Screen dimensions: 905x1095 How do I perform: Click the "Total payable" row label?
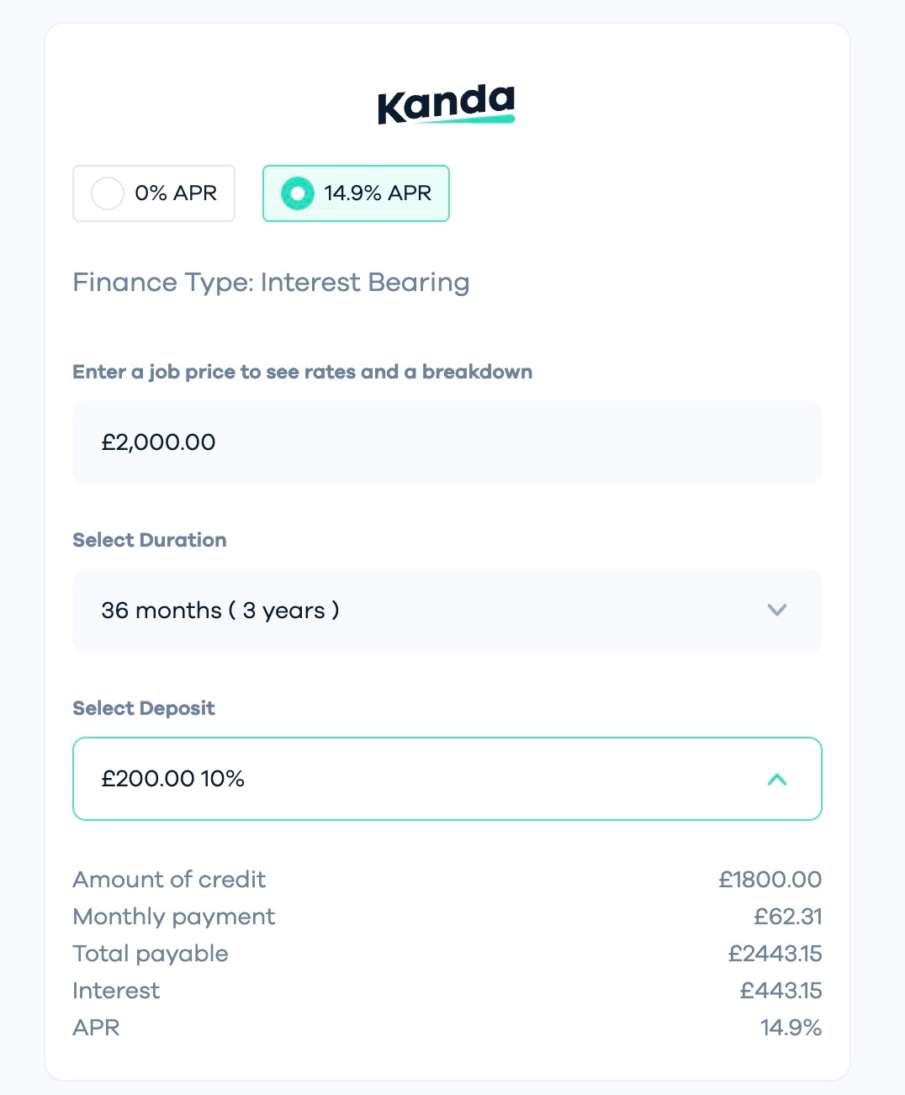point(151,954)
